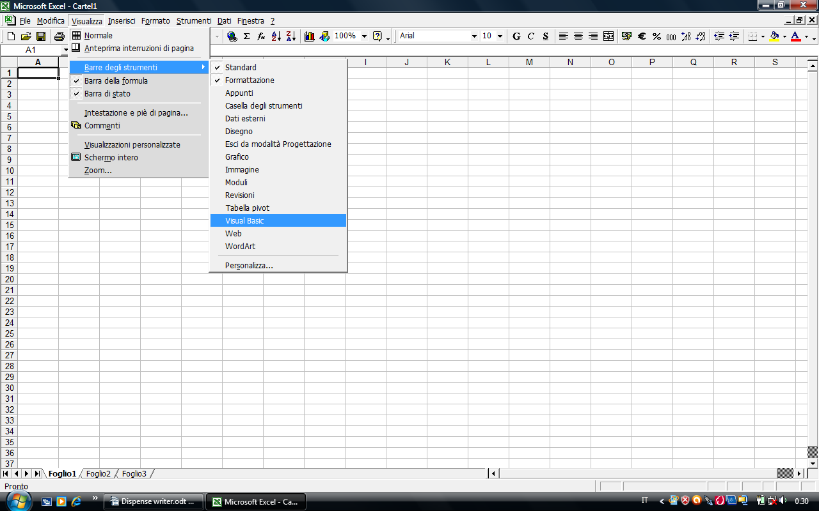Apply italic with the C icon

531,36
